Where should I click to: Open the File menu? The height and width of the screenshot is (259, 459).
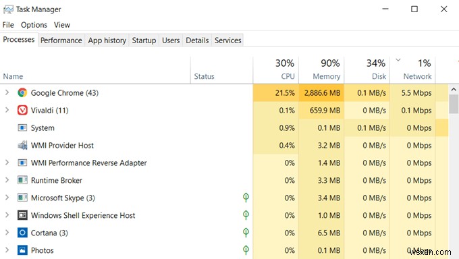8,25
